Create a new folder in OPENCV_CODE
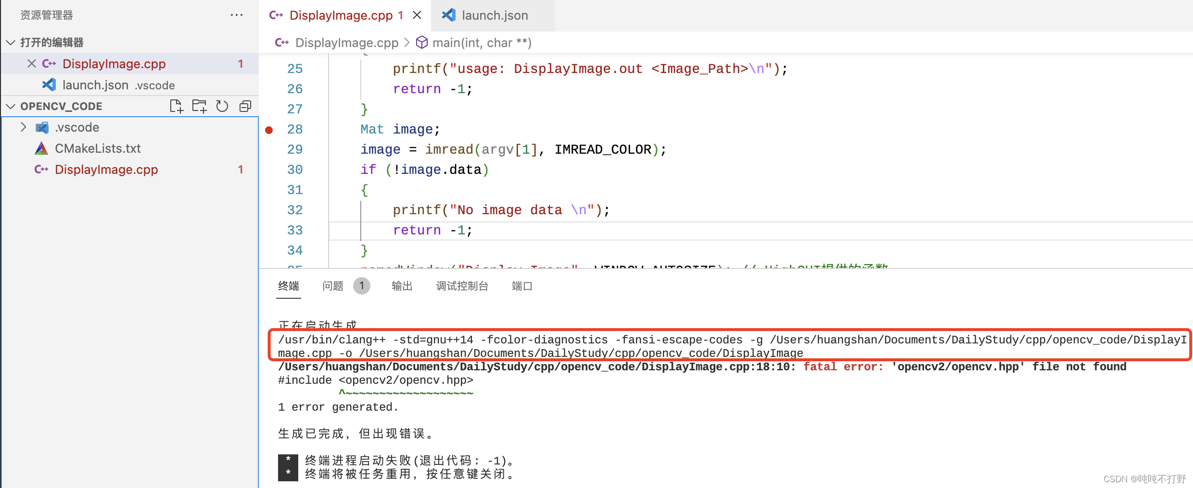 click(199, 106)
